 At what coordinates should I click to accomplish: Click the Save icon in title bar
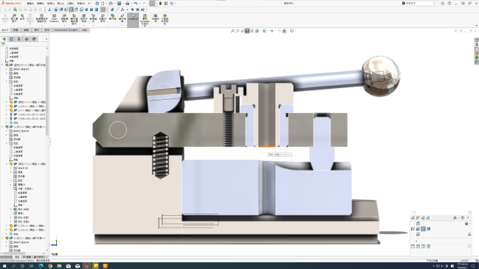click(119, 4)
